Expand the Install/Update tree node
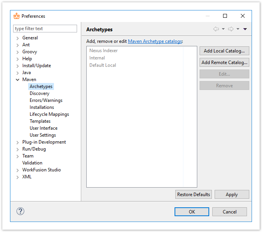Viewport: 262px width, 232px height. click(18, 66)
